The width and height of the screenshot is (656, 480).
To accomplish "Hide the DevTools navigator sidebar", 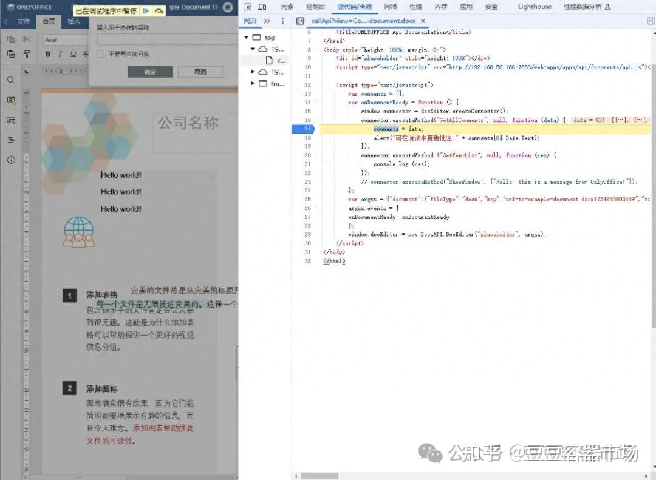I will click(300, 21).
